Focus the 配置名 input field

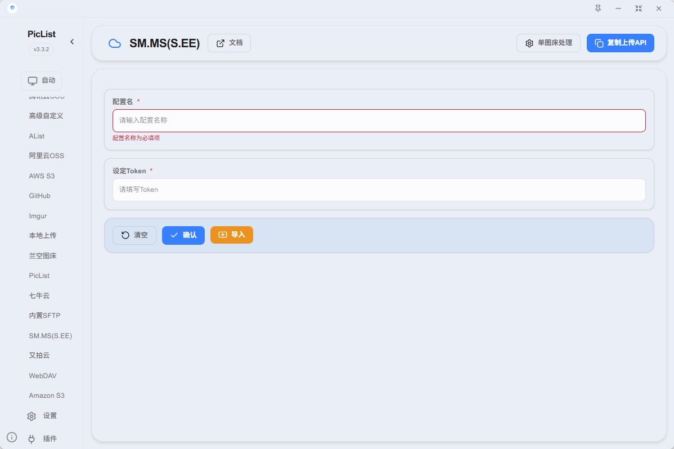pos(379,120)
